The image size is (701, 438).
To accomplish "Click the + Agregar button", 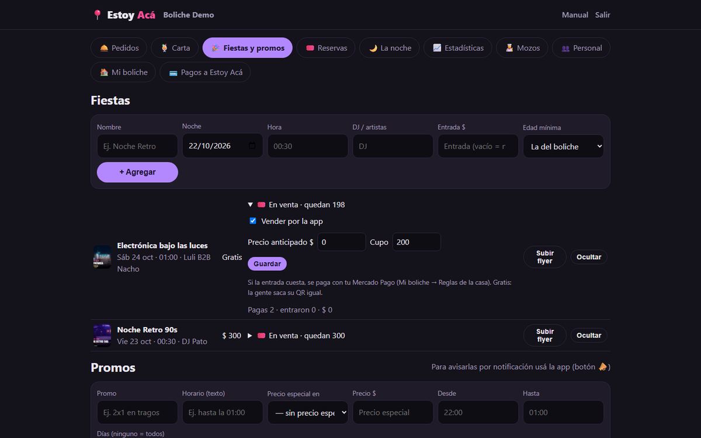I will point(137,172).
